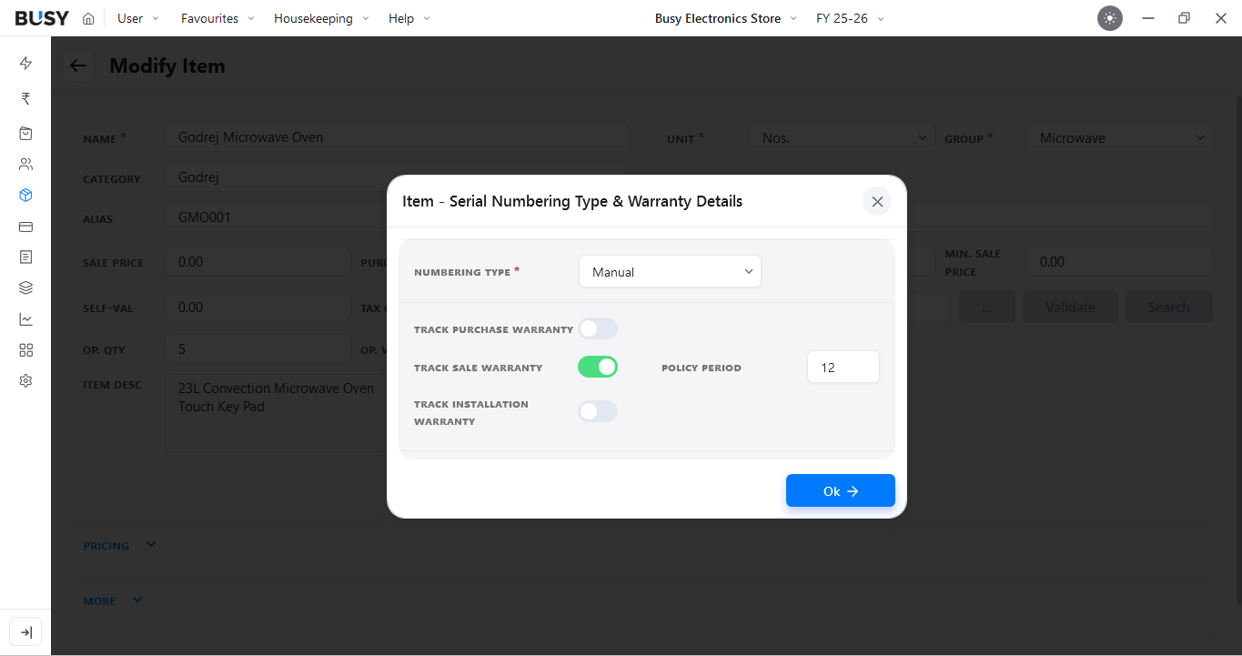1242x656 pixels.
Task: Restore the application window size
Action: coord(1184,18)
